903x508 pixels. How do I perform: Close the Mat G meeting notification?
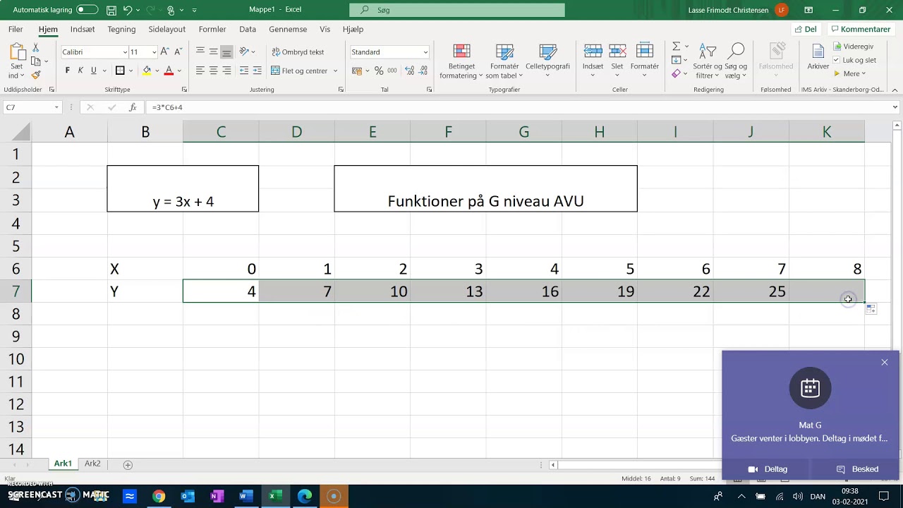(x=885, y=363)
